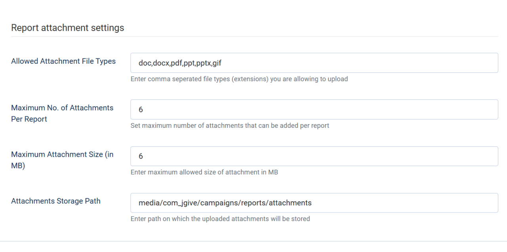Click the 'Report attachment settings' heading

(x=68, y=28)
